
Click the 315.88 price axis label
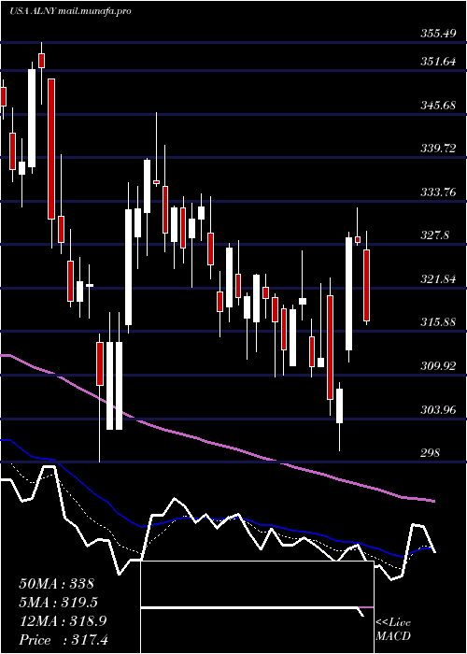point(438,322)
